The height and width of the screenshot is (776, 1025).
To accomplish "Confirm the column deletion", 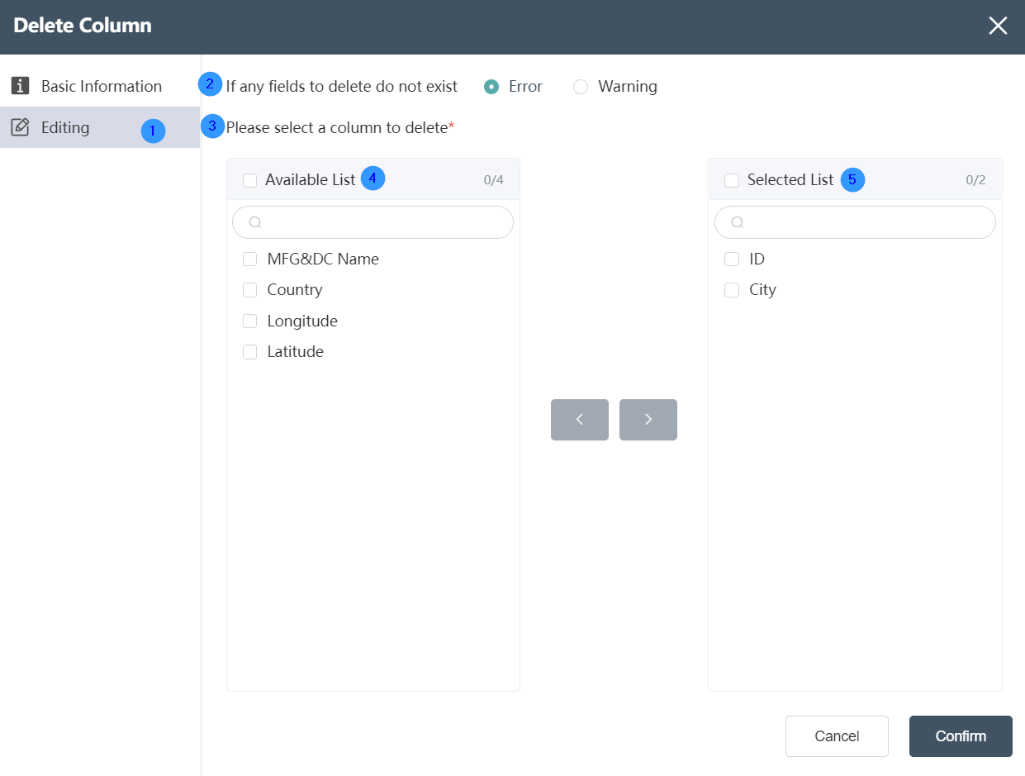I will [961, 736].
